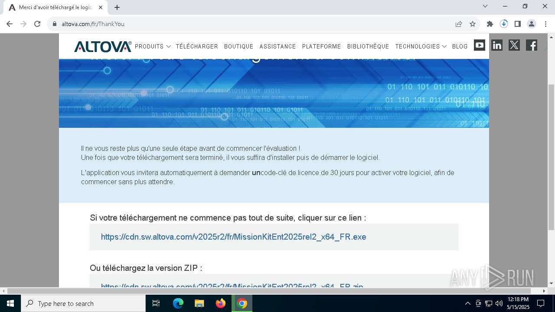Open Task View on taskbar
The width and height of the screenshot is (555, 312).
[x=156, y=303]
